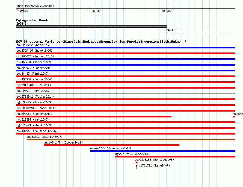The width and height of the screenshot is (243, 187).
Task: Open dgv10300n54 (Cooper2011) variant entry
Action: 36,108
